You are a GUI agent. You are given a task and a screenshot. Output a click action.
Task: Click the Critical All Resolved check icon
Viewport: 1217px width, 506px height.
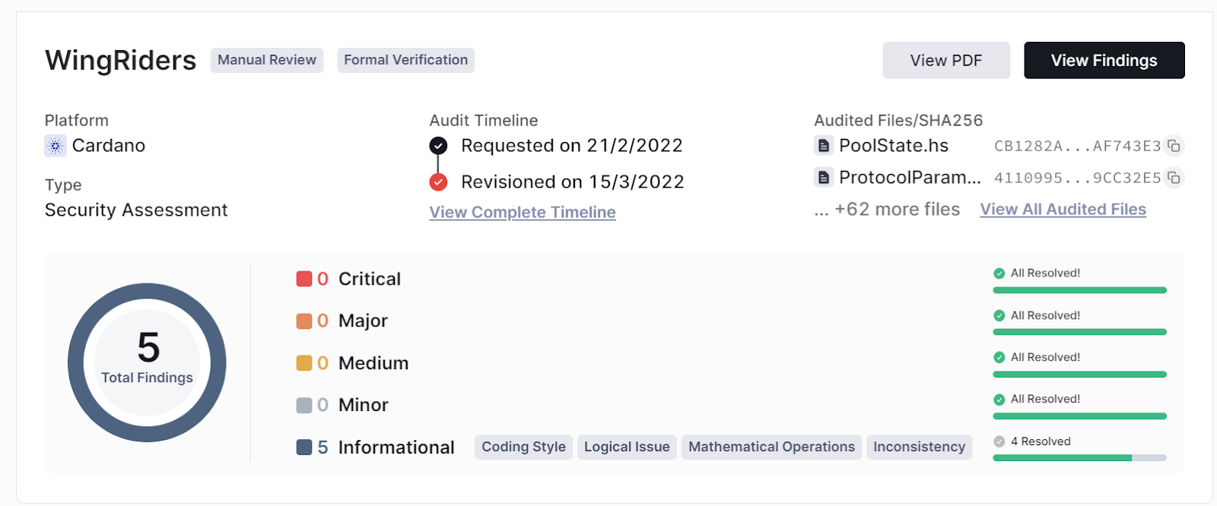point(999,274)
